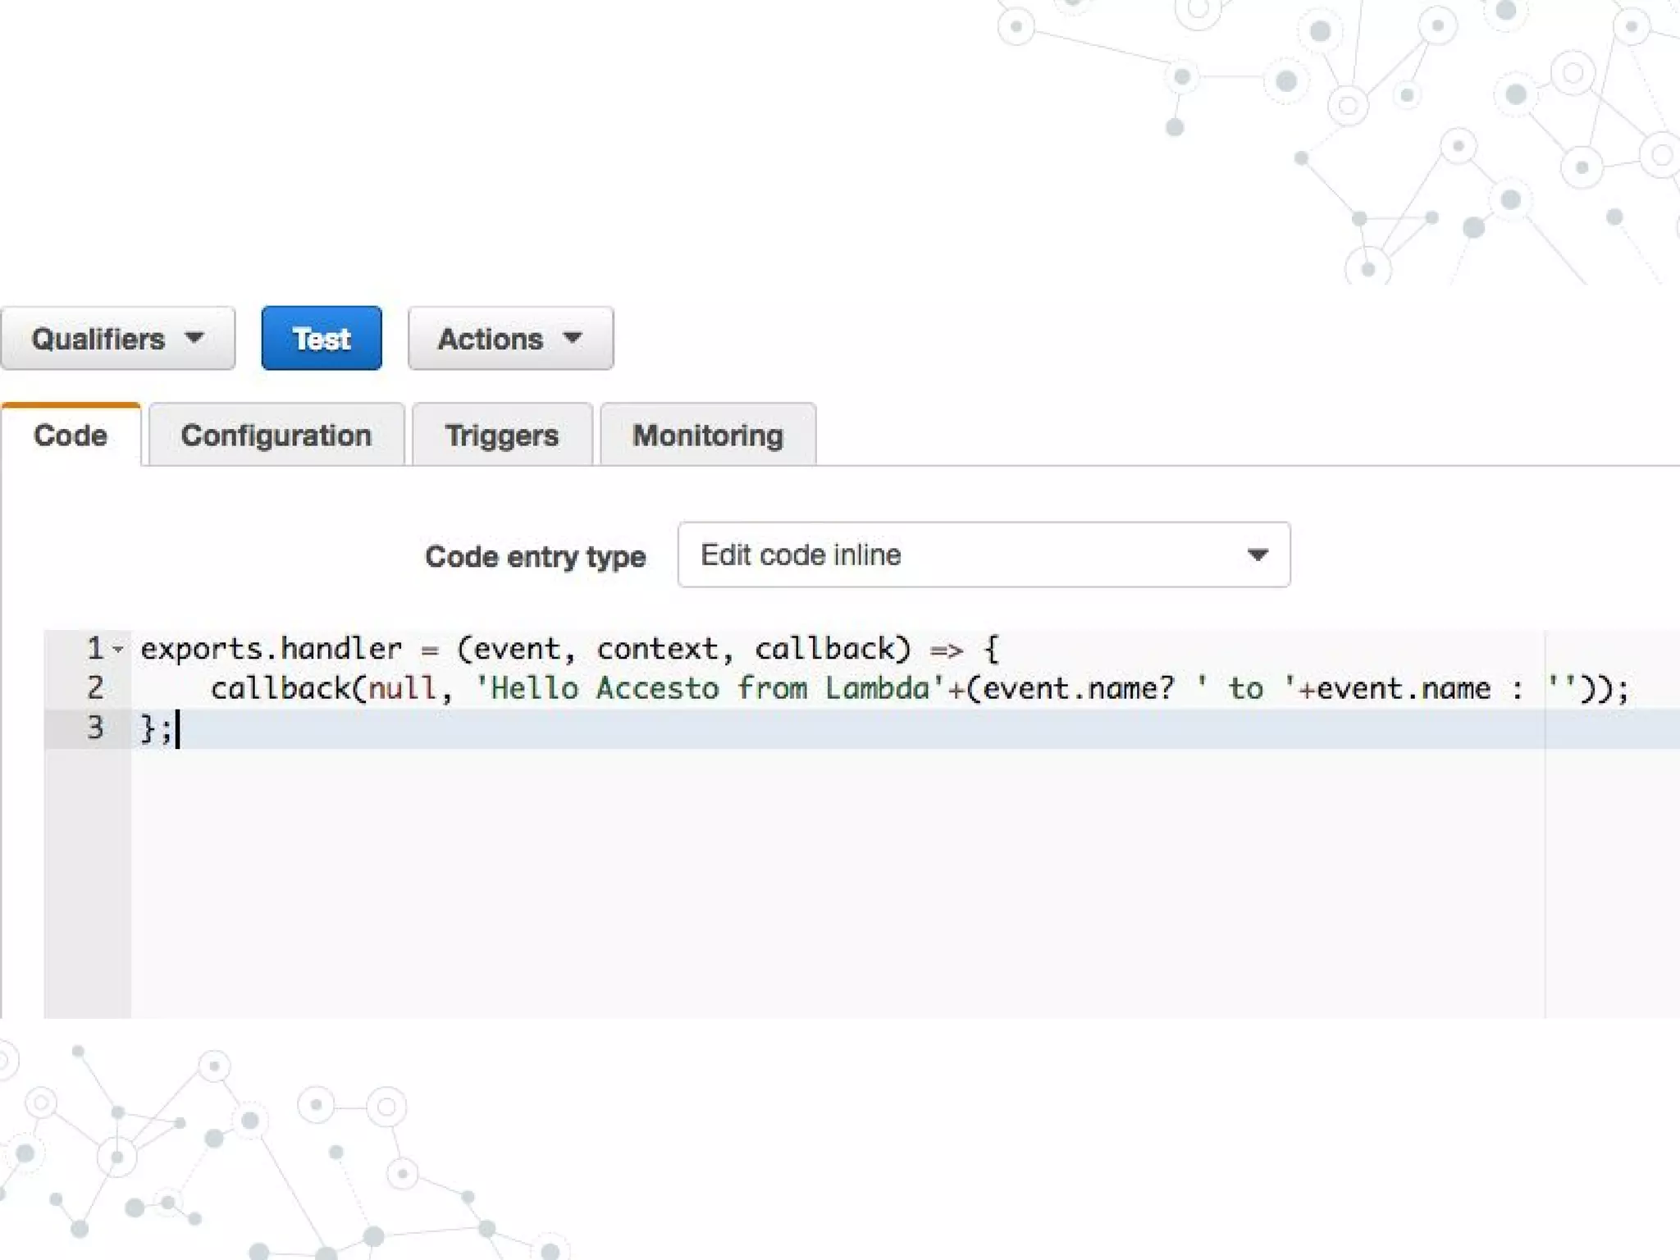This screenshot has height=1260, width=1680.
Task: Open the Configuration tab
Action: [x=276, y=436]
